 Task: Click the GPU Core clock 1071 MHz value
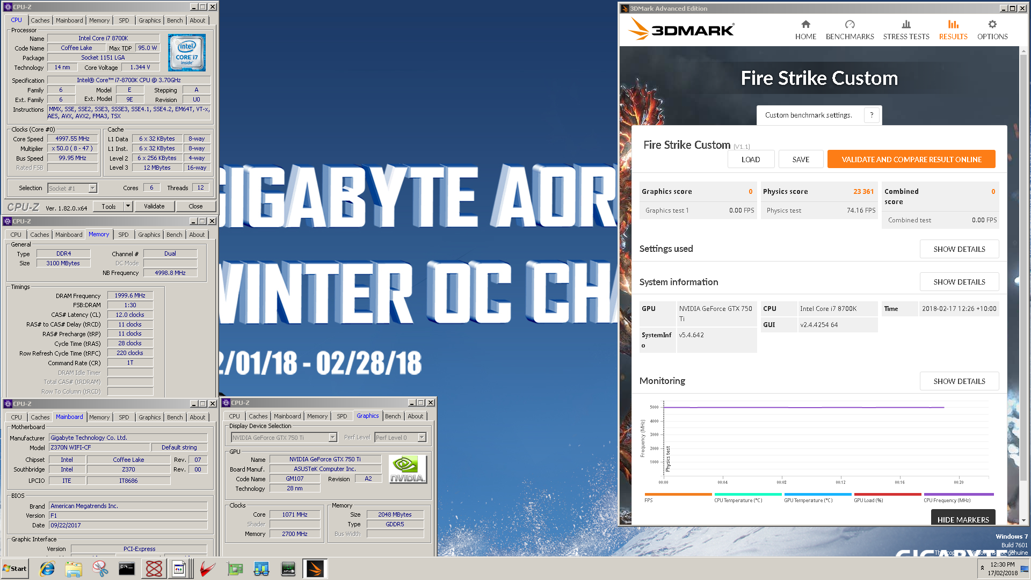point(295,514)
